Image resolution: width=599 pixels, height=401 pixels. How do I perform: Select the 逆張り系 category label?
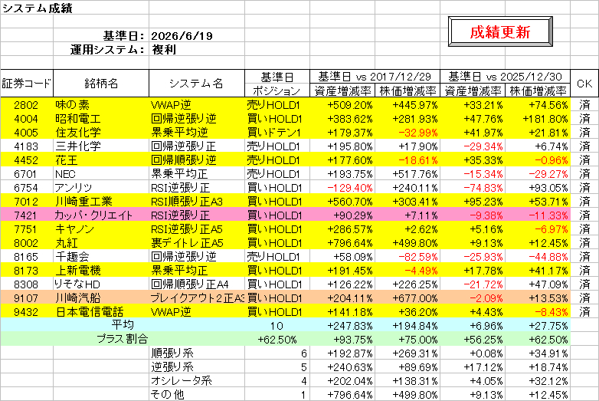pyautogui.click(x=197, y=366)
